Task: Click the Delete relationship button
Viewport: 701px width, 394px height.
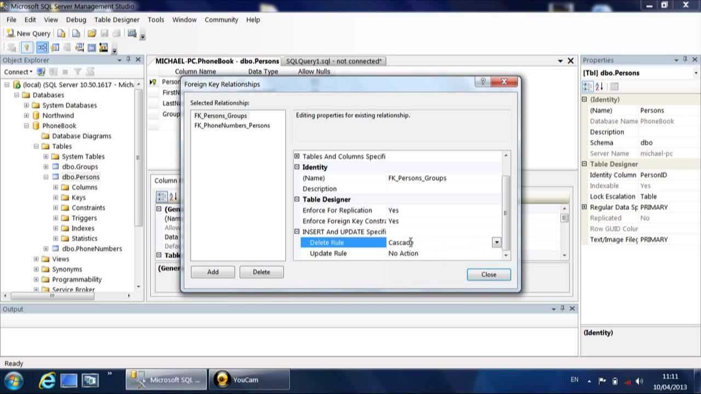Action: pos(261,272)
